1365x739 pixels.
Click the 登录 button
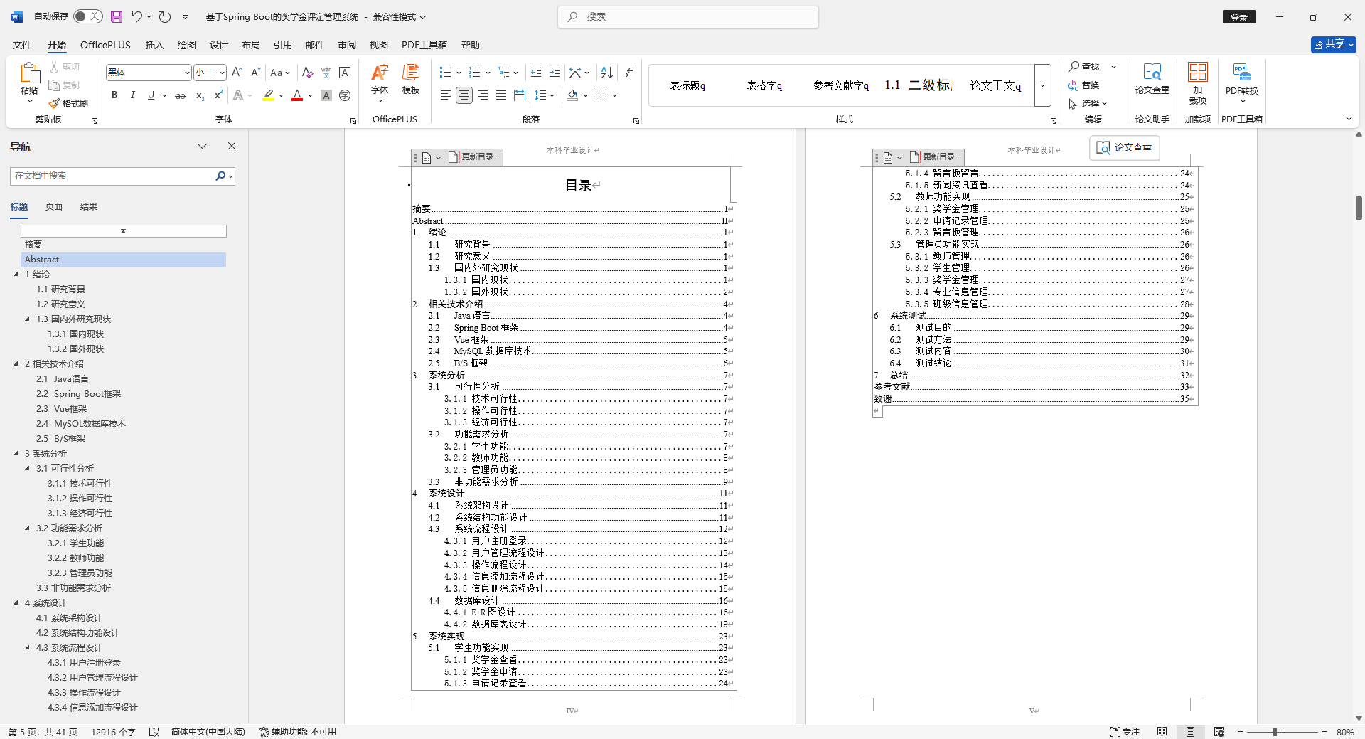1238,16
